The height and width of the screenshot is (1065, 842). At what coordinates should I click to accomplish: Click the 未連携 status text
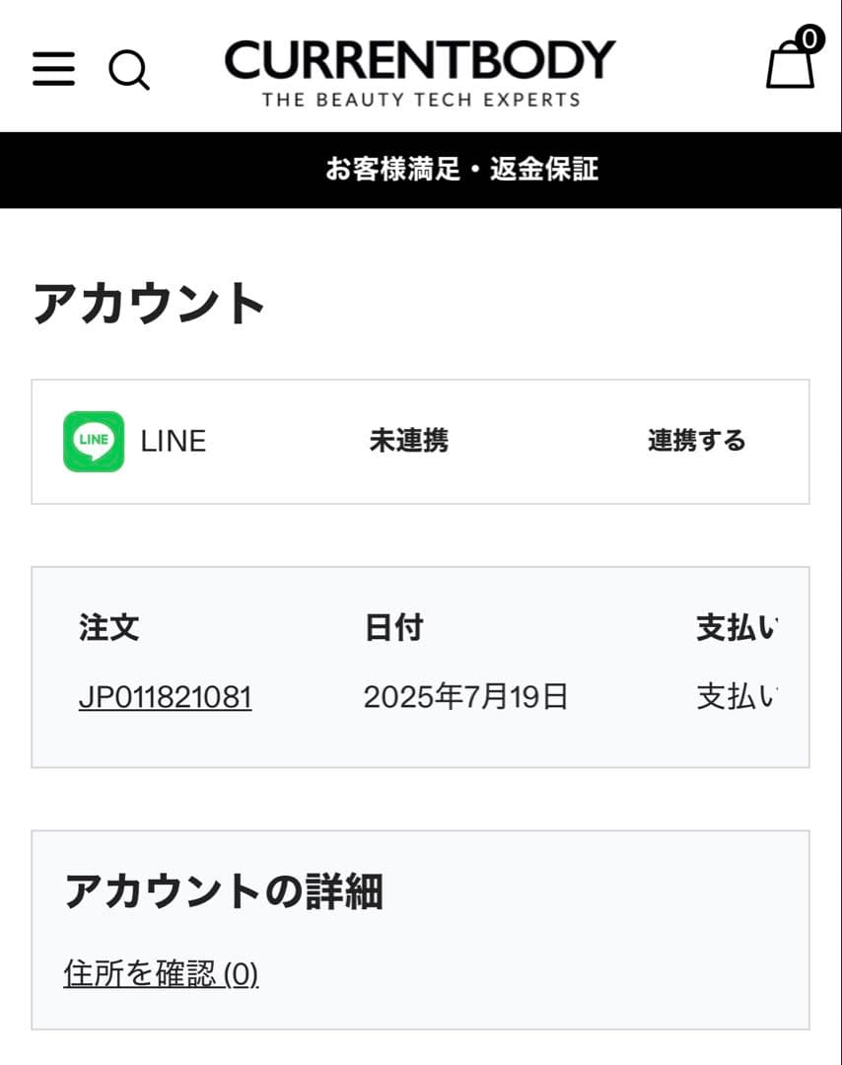click(x=408, y=441)
